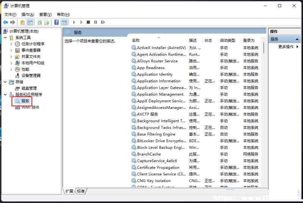303x203 pixels.
Task: Collapse the 服务 section in actions pane
Action: (x=297, y=39)
